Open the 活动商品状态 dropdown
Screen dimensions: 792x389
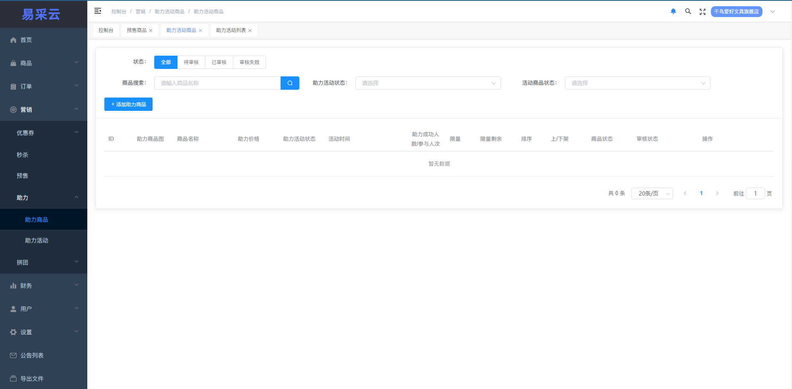[x=637, y=83]
